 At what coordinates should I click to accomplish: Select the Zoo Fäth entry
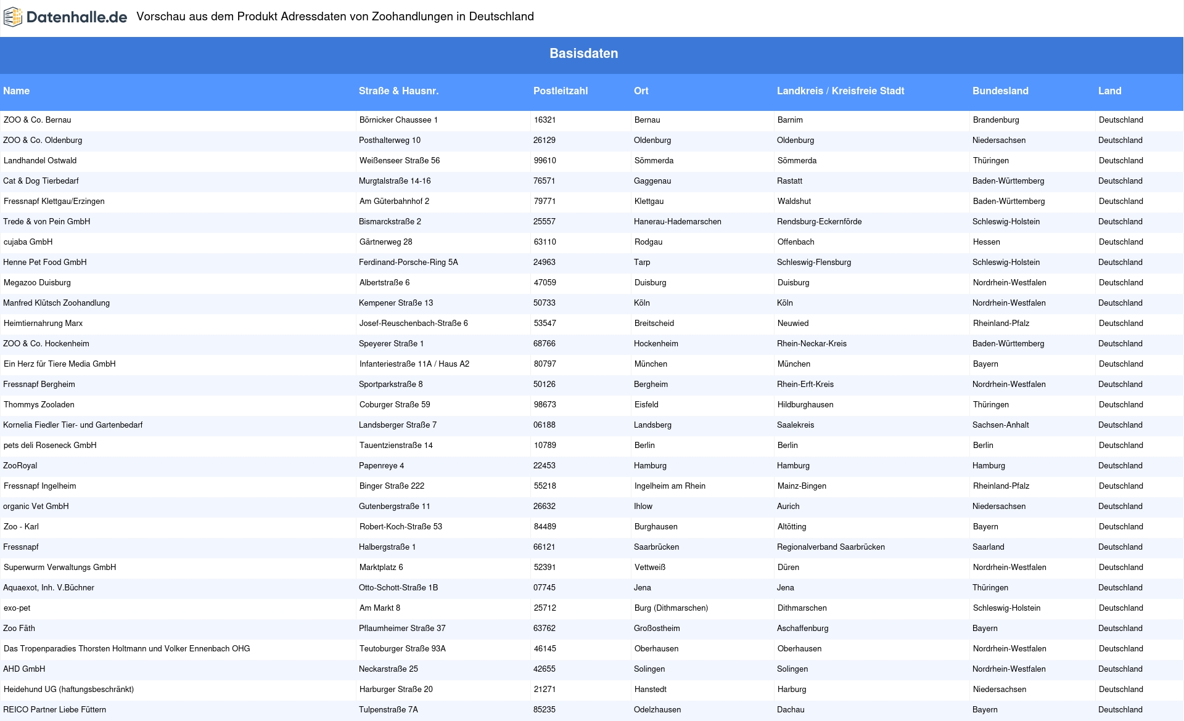tap(19, 629)
